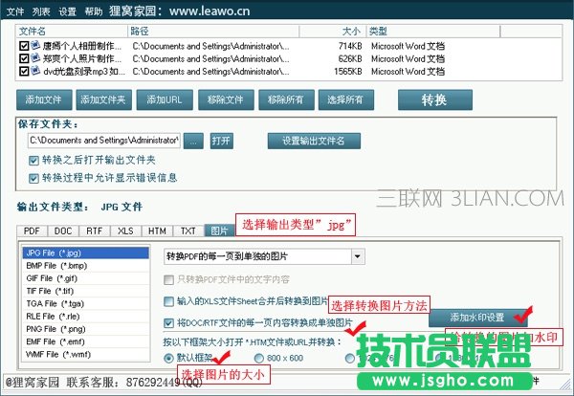Click the 1565KB size cell
Image resolution: width=574 pixels, height=396 pixels.
[x=348, y=72]
